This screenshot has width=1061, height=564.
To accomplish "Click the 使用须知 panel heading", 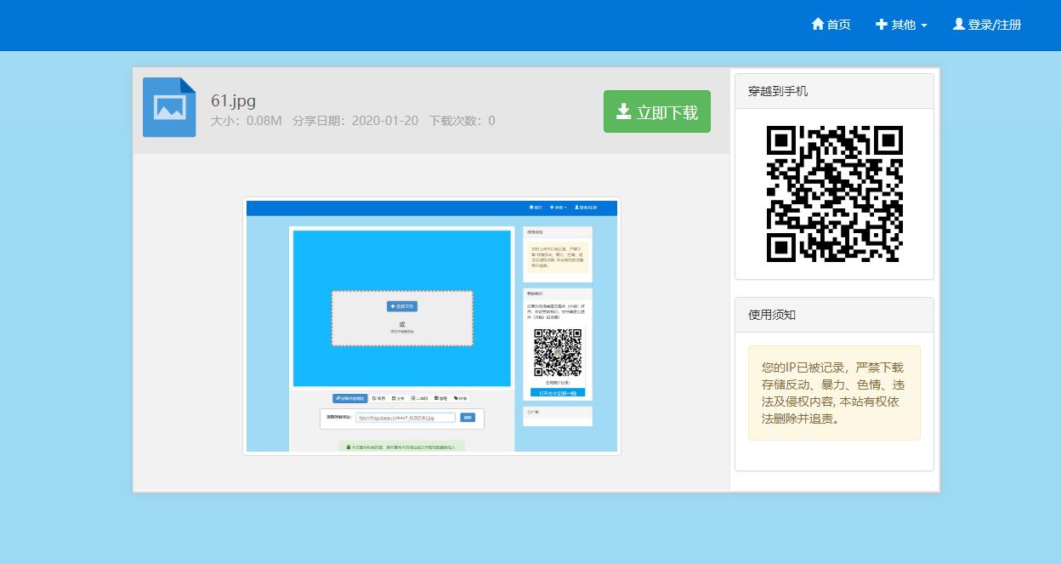I will click(772, 315).
